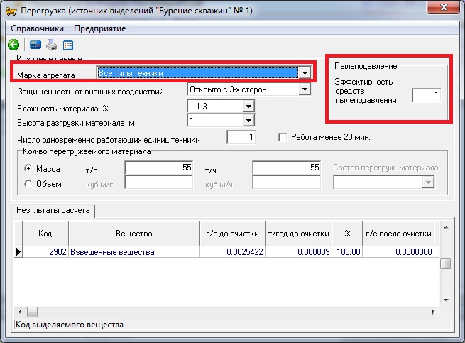The height and width of the screenshot is (343, 465).
Task: Switch to the Результаты расчета tab
Action: (53, 211)
